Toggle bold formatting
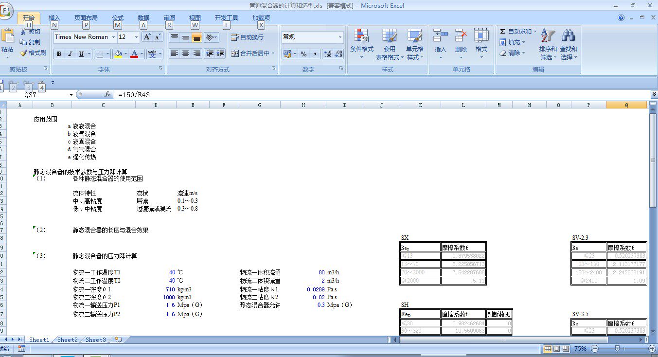The height and width of the screenshot is (357, 658). tap(59, 54)
